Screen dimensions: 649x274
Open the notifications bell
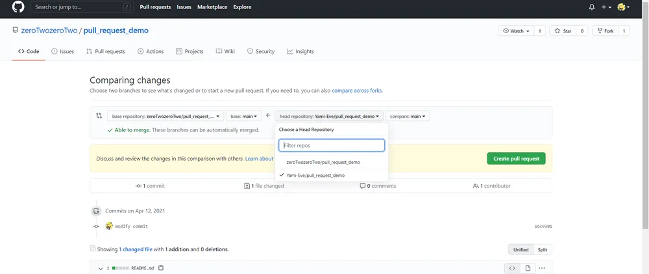tap(591, 7)
